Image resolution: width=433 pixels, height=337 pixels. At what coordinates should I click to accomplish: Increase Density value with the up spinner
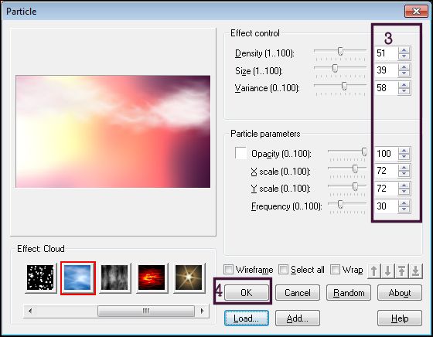[x=404, y=50]
